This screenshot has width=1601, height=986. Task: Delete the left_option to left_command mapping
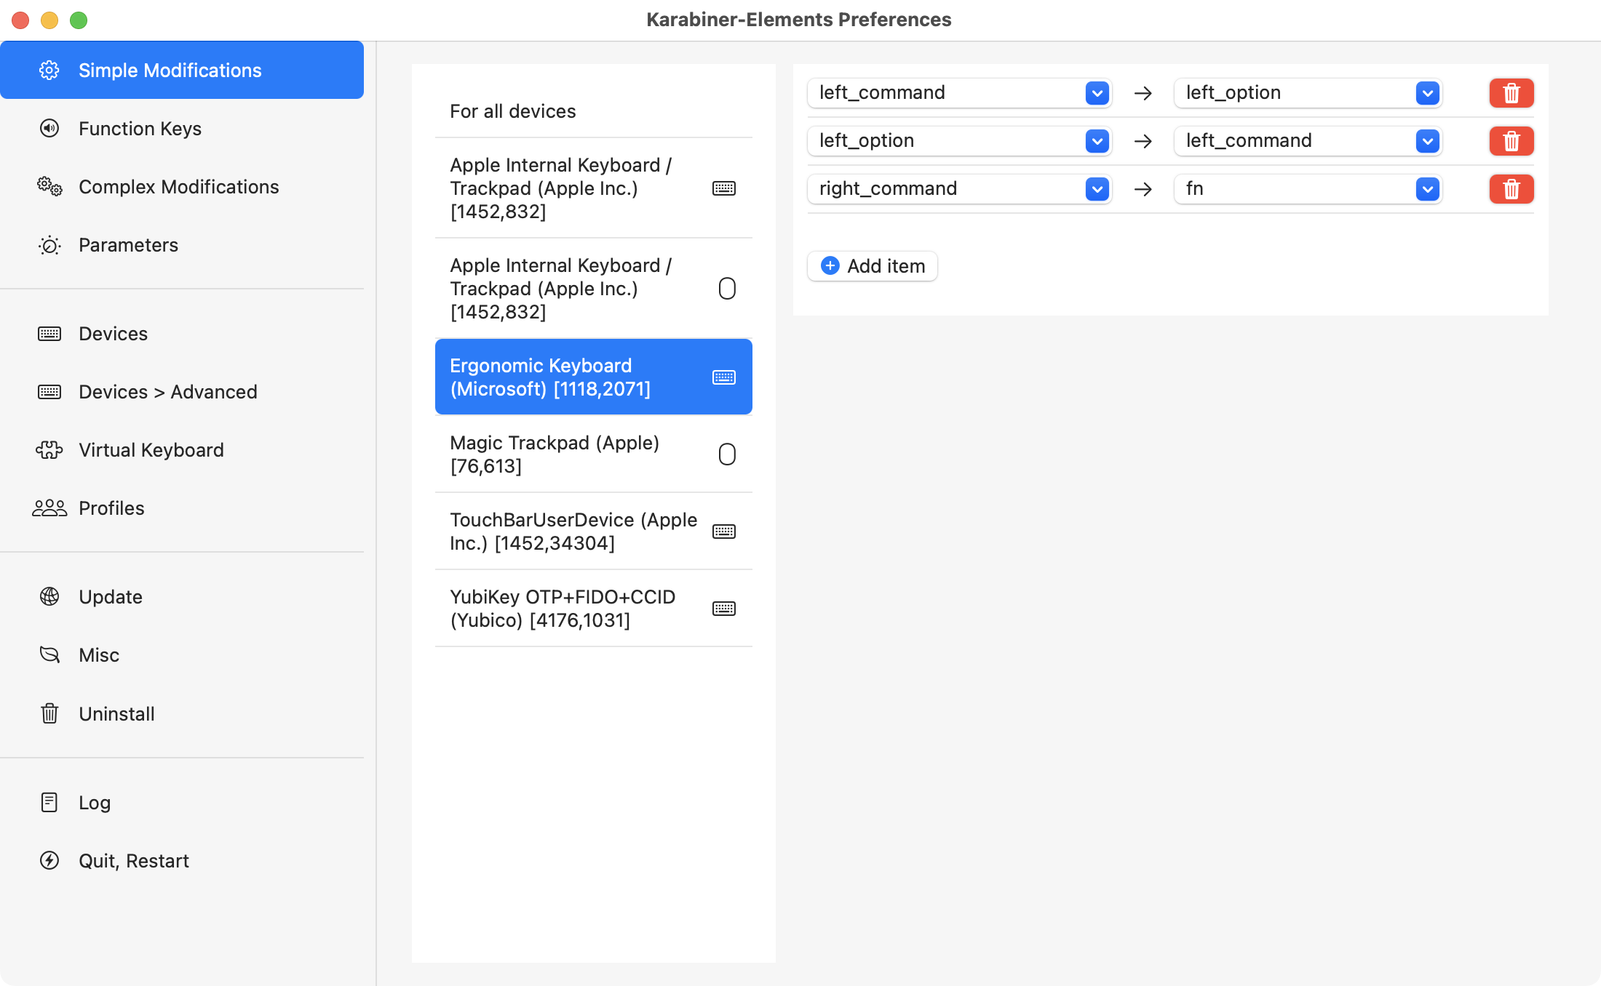[1511, 141]
